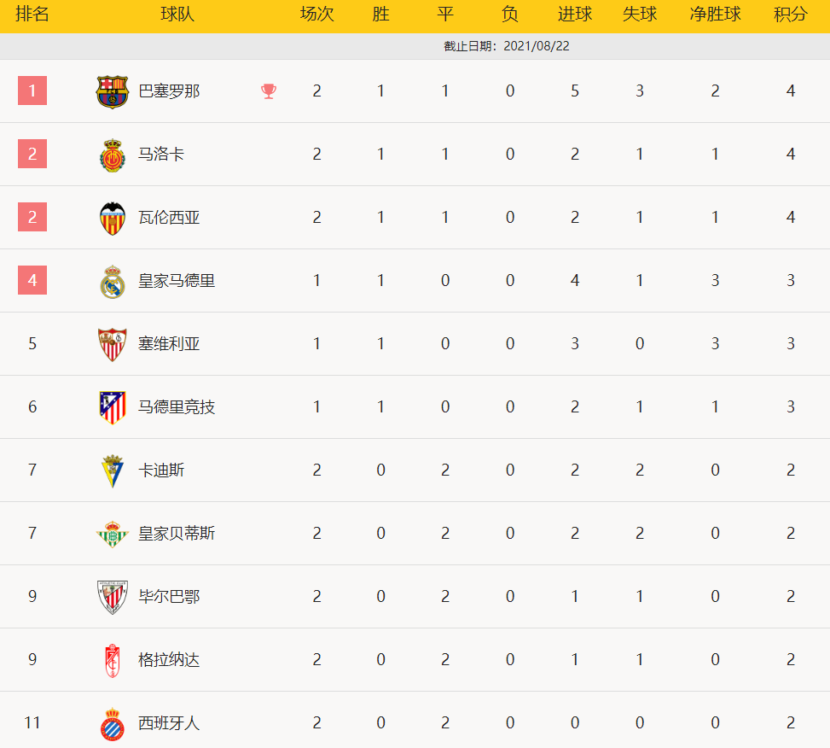Click the trophy icon beside 巴塞罗那

tap(269, 91)
